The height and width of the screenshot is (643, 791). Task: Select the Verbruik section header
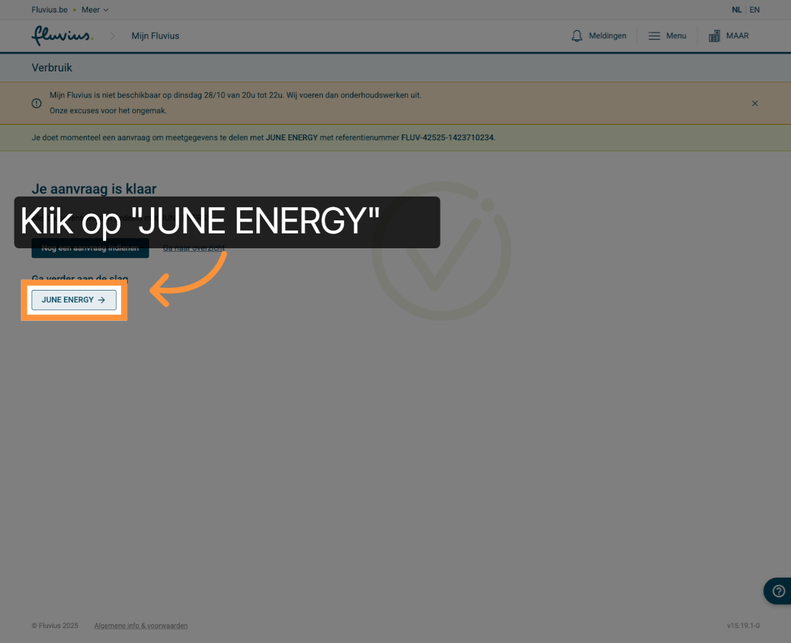click(x=52, y=67)
